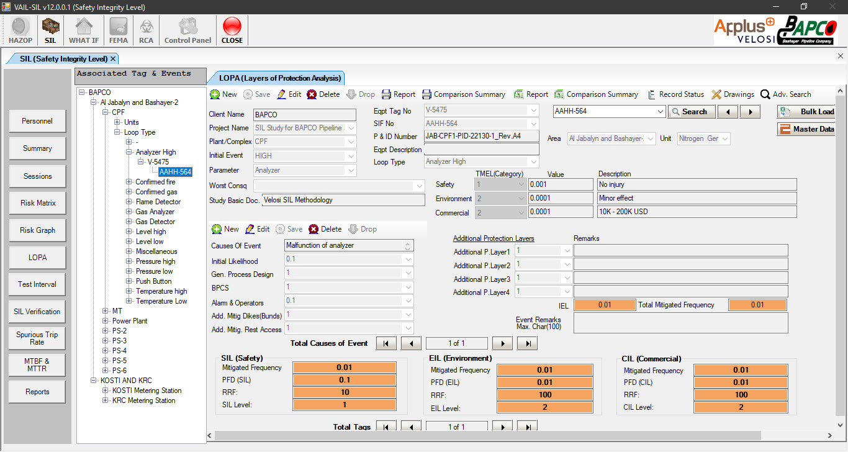
Task: Open the Sessions section
Action: click(x=37, y=176)
